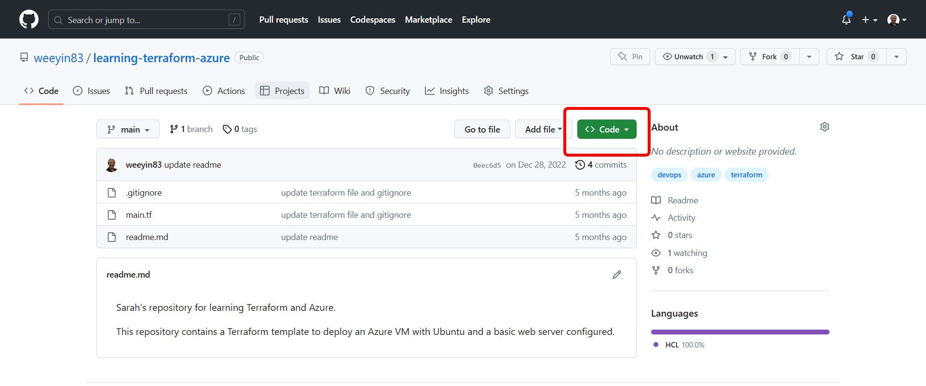Click the repository icon beside weeyin83
The image size is (926, 386).
(24, 58)
